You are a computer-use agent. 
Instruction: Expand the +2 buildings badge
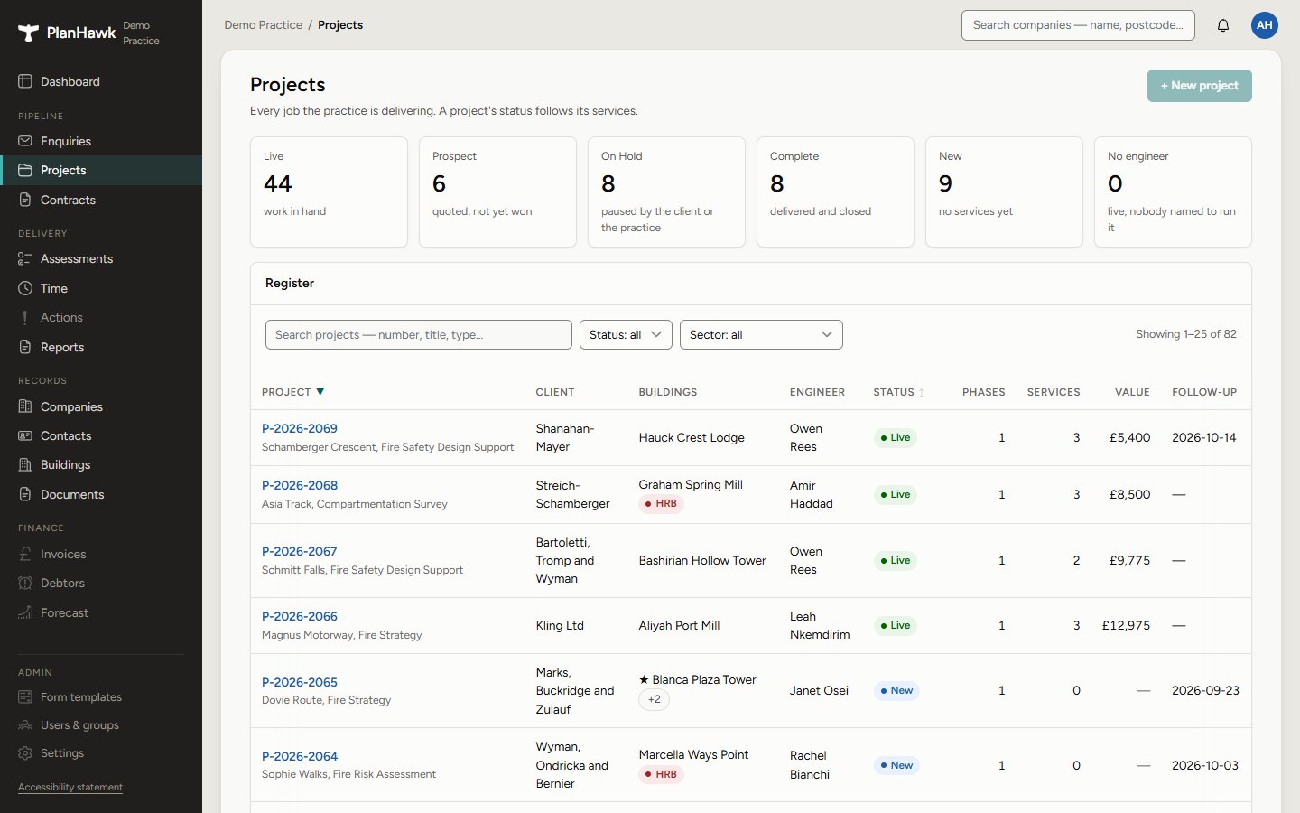click(x=655, y=699)
